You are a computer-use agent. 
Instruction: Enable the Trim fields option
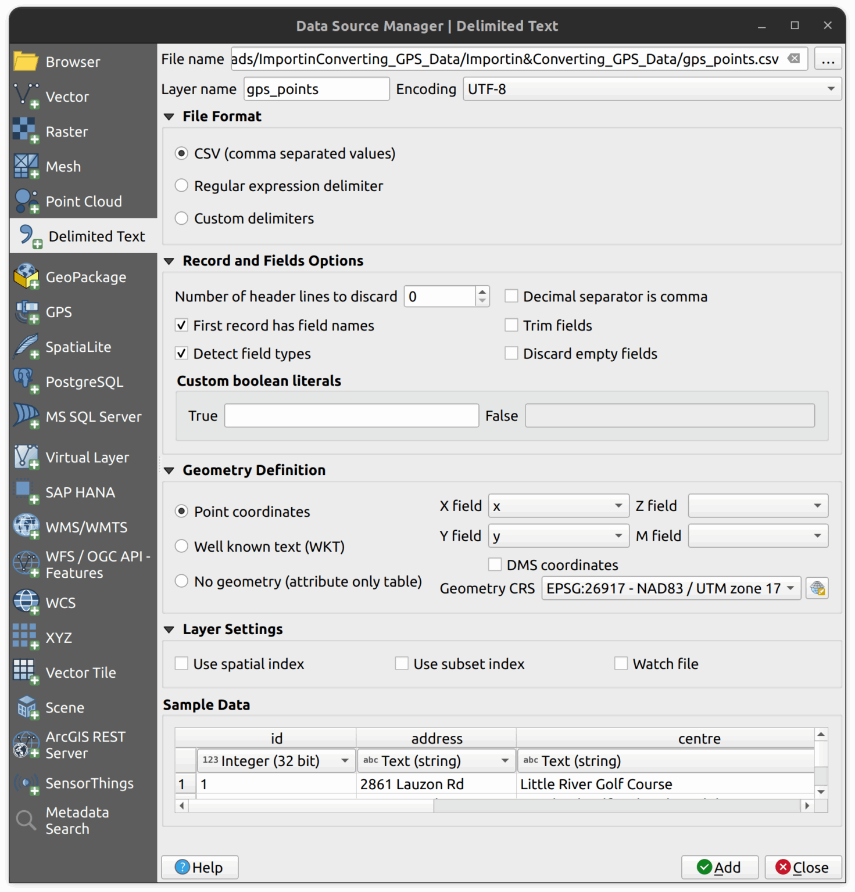[511, 325]
